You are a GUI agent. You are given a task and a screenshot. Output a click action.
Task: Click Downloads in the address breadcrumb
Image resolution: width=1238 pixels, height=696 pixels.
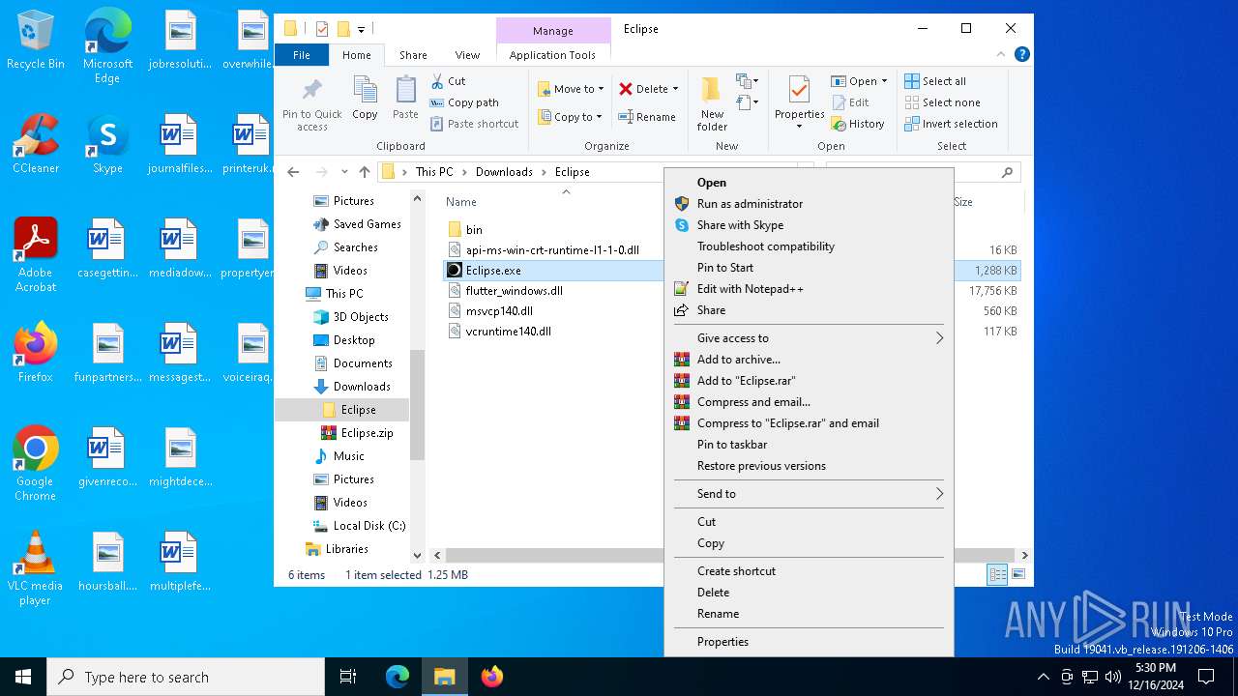504,172
